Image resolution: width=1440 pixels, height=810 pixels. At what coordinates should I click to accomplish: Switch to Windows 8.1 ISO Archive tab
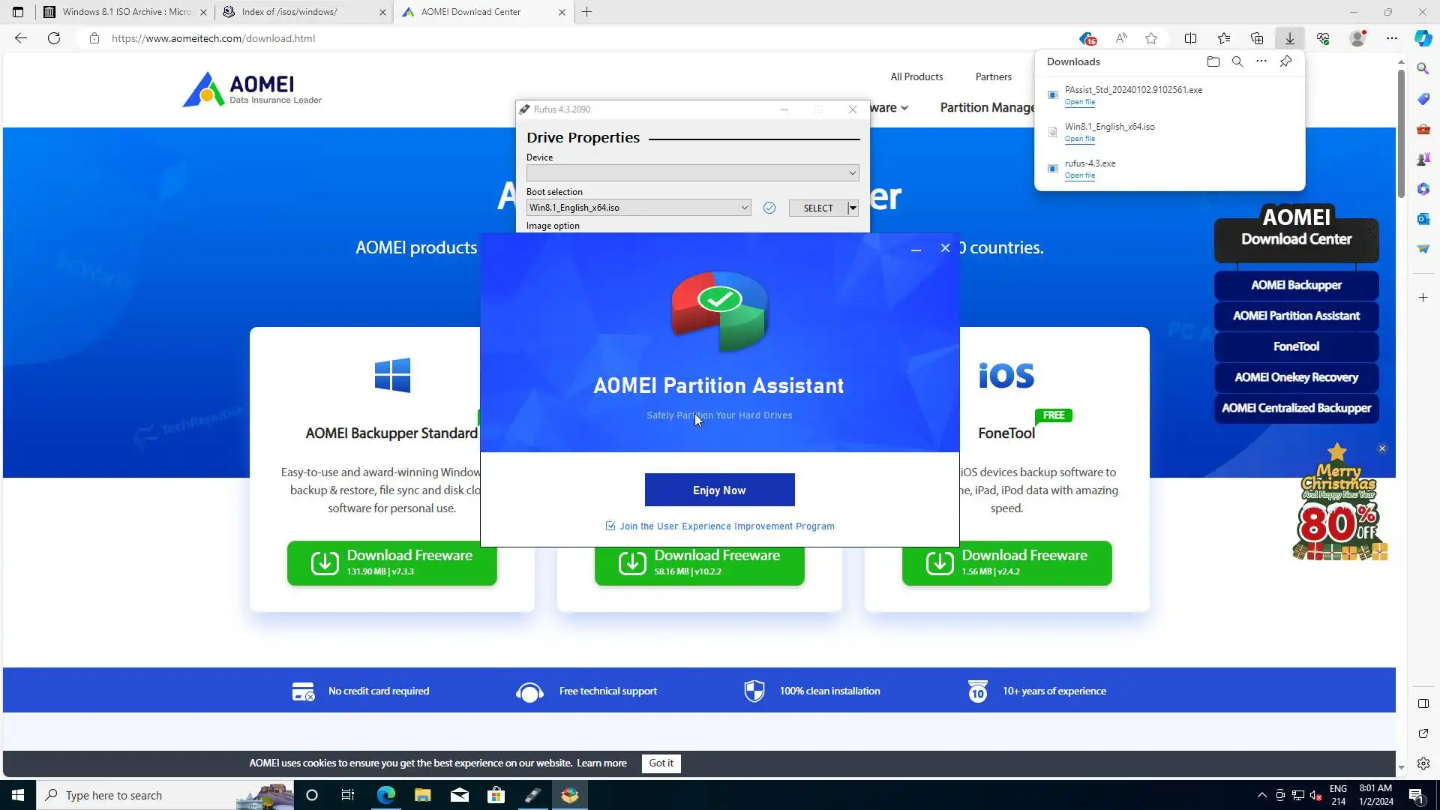(124, 12)
